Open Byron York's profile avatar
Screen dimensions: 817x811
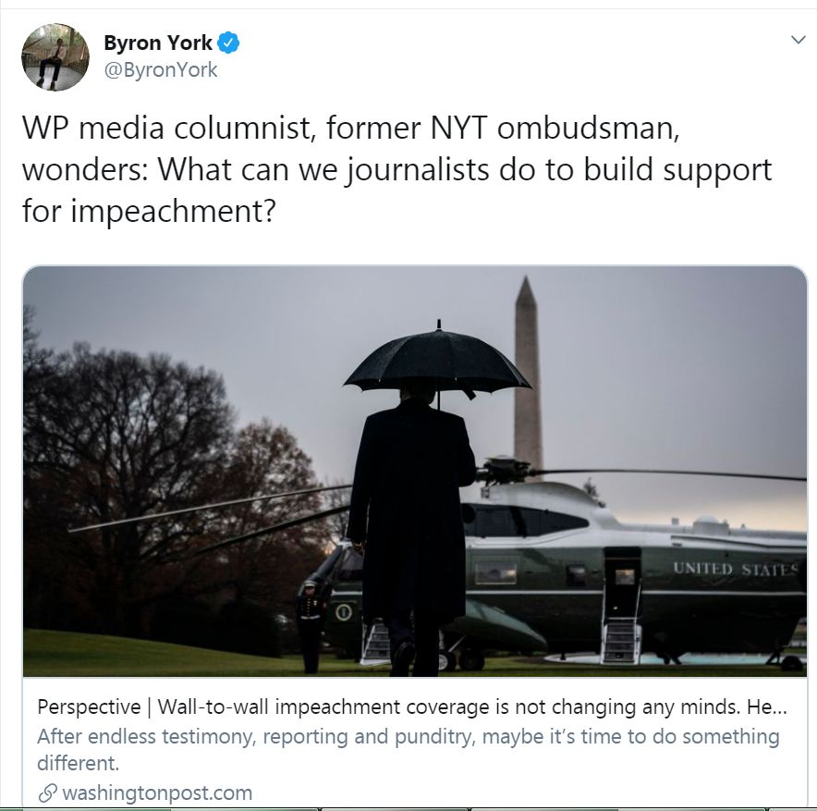(55, 57)
